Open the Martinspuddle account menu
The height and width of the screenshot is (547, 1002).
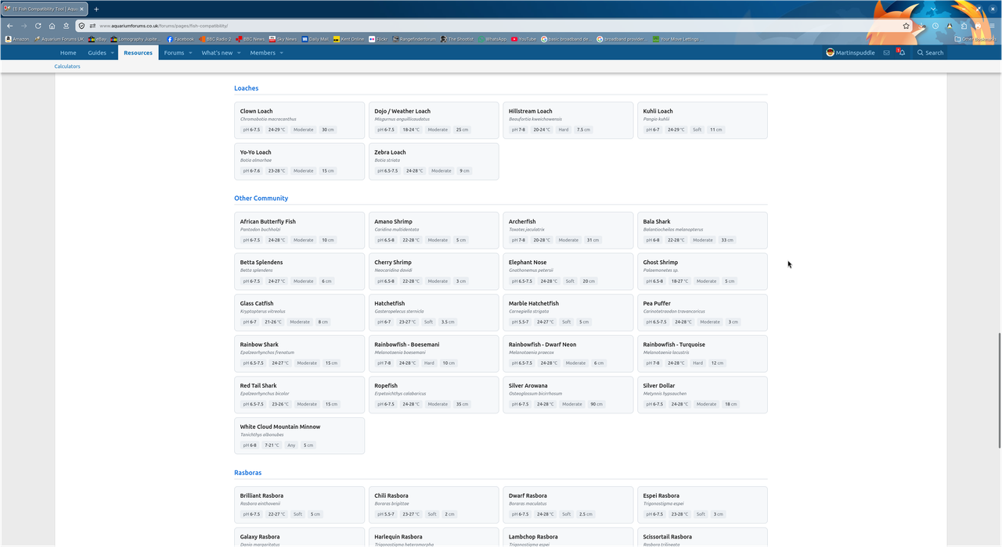point(852,52)
